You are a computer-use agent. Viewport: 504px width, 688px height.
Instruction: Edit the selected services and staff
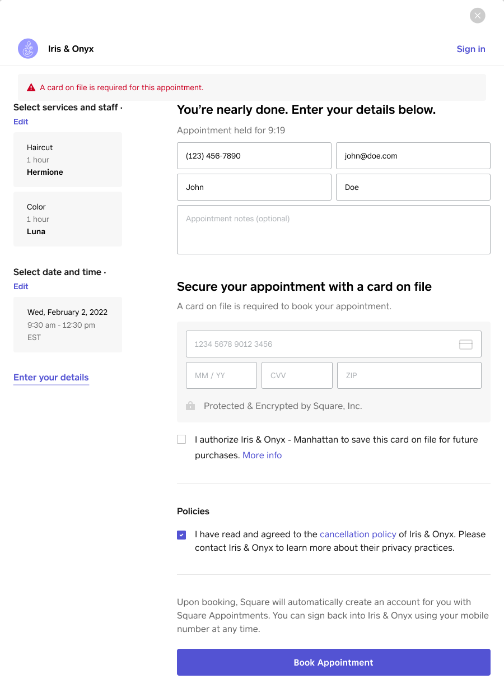pos(21,122)
